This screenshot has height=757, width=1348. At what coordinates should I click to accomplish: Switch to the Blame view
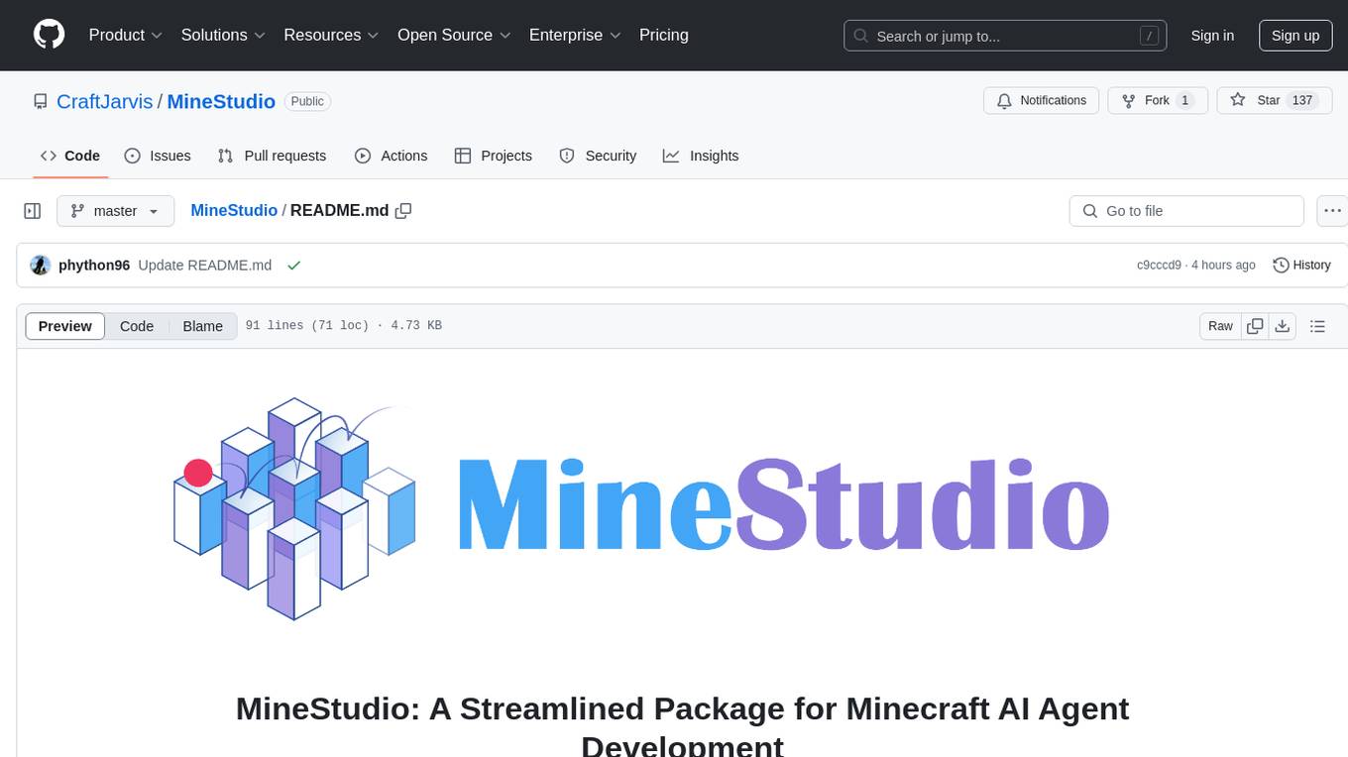click(x=203, y=326)
